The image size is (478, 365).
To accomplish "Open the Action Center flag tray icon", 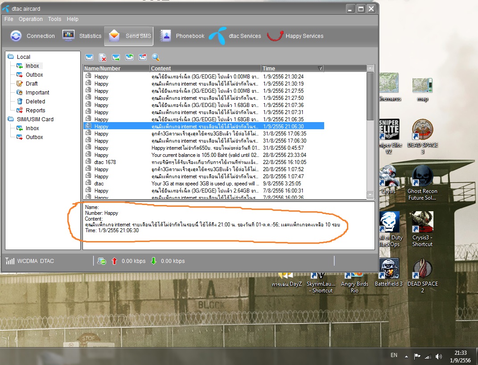I will [417, 356].
